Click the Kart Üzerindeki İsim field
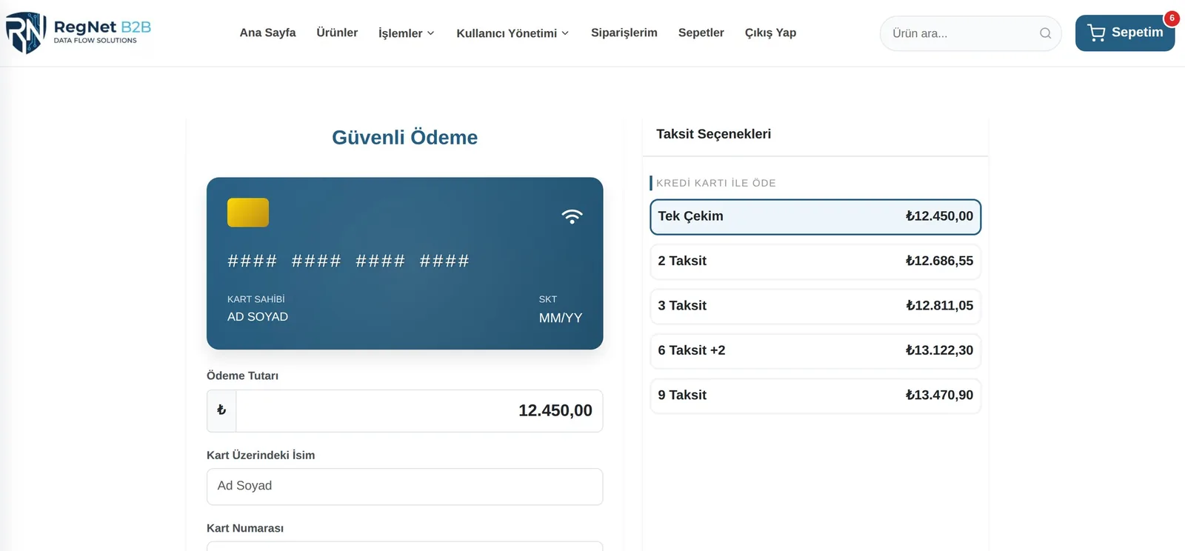 404,487
